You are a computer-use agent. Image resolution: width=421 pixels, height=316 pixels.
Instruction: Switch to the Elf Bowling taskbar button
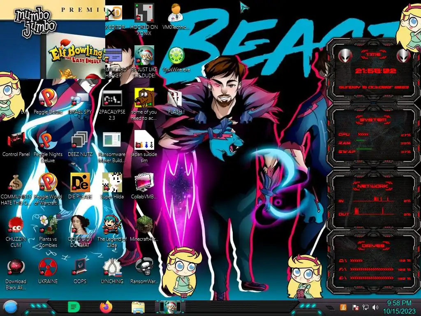click(x=170, y=307)
